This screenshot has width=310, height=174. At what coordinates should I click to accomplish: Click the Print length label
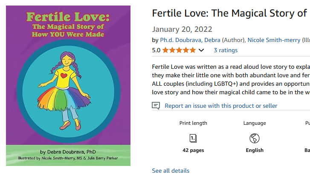(193, 123)
